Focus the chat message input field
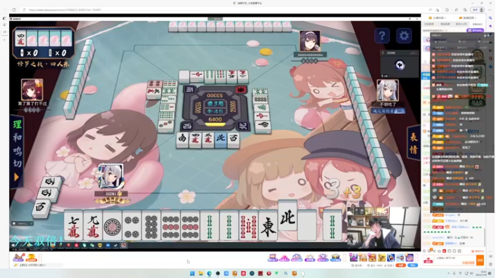 (455, 260)
